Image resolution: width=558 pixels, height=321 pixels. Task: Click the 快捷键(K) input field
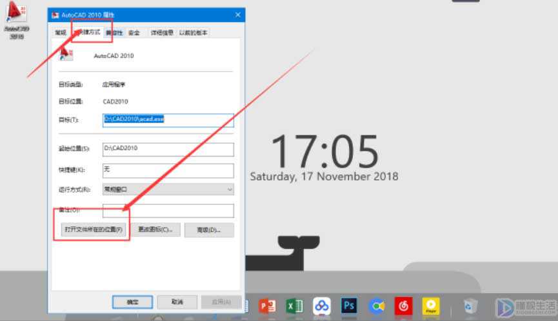[x=168, y=171]
